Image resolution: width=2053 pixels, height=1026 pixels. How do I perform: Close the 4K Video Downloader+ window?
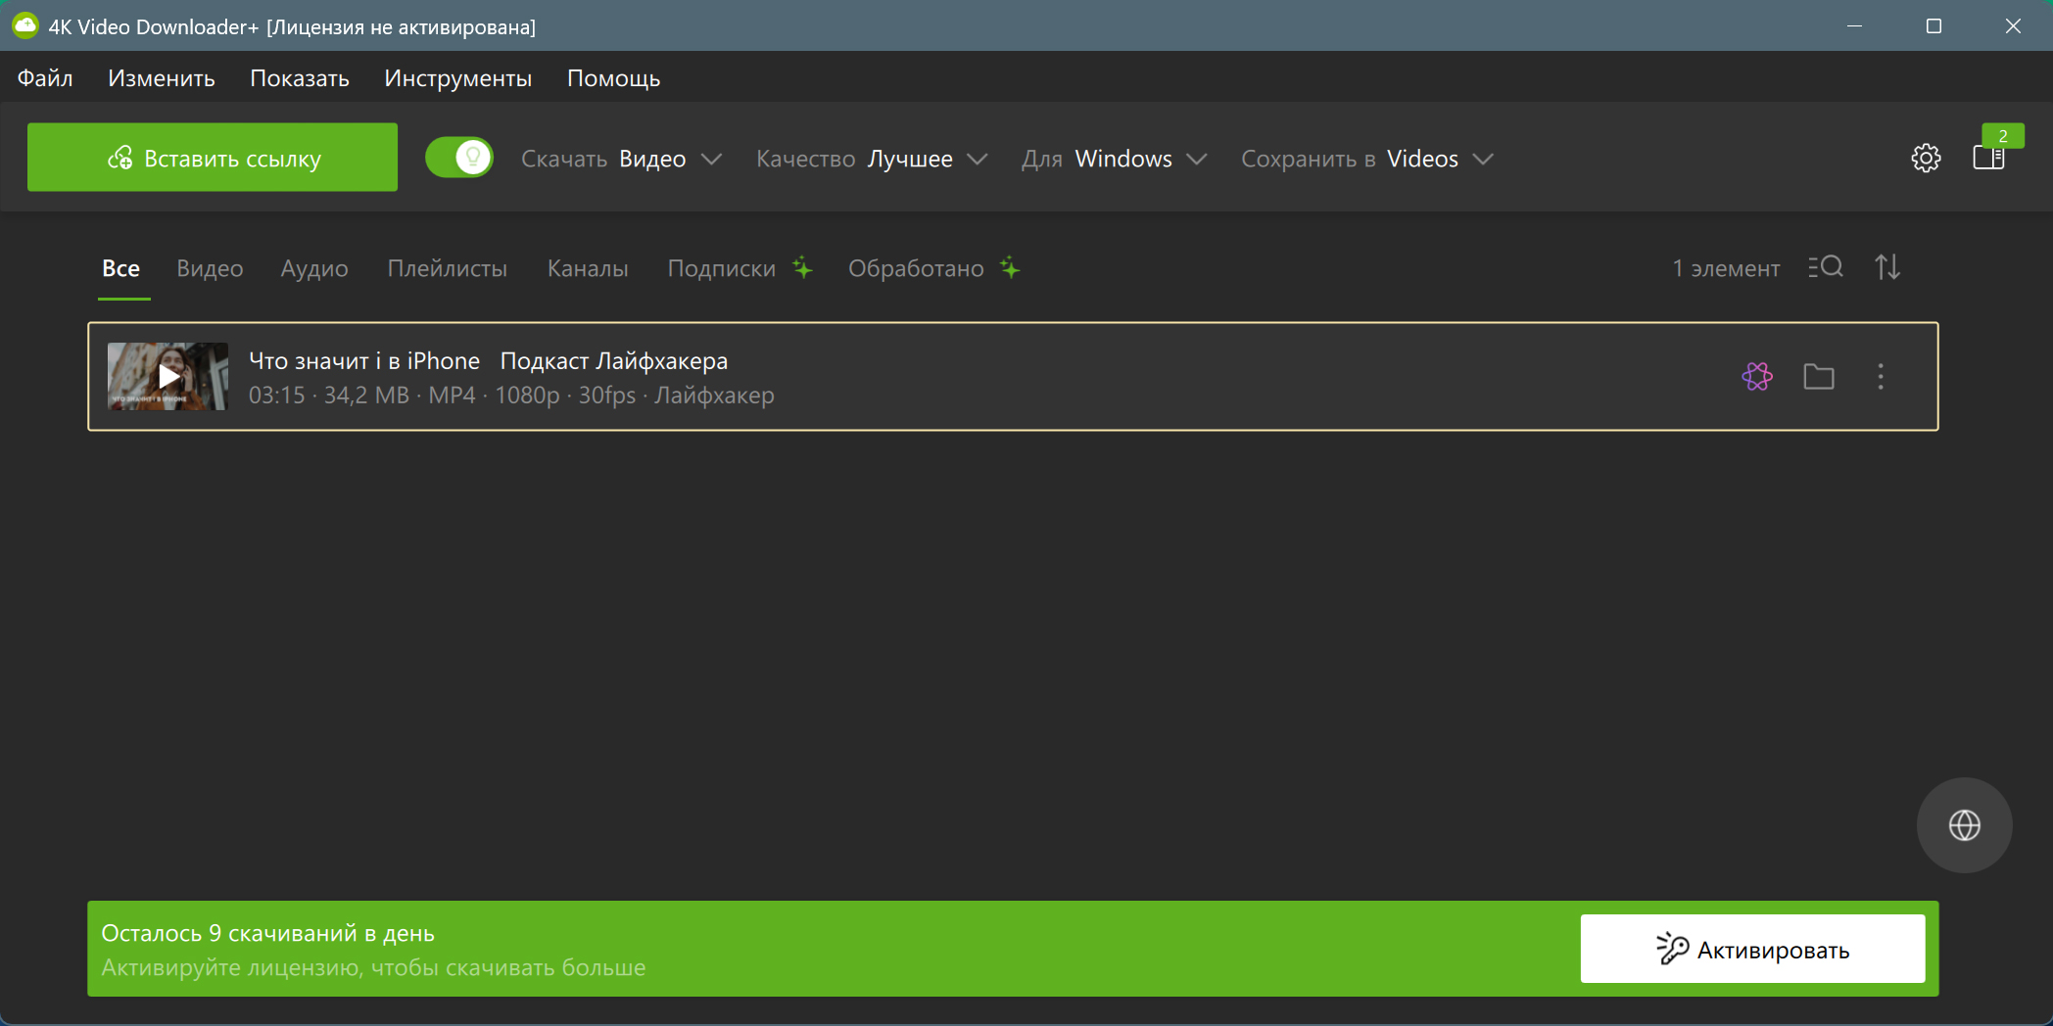click(x=2013, y=25)
